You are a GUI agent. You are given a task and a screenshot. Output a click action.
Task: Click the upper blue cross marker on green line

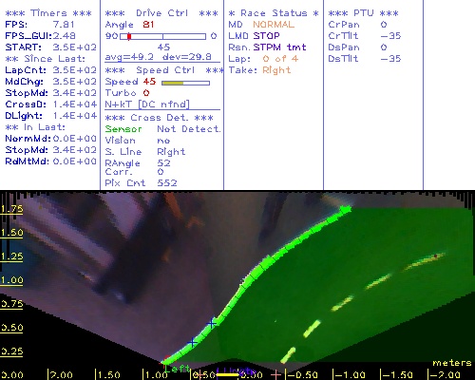tap(212, 323)
